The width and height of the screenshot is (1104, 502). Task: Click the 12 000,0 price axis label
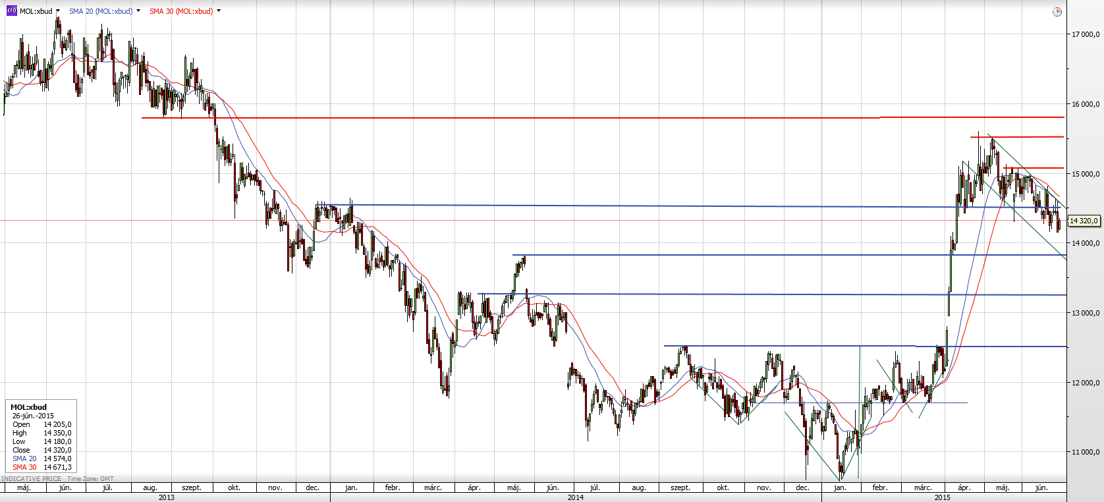click(1085, 383)
